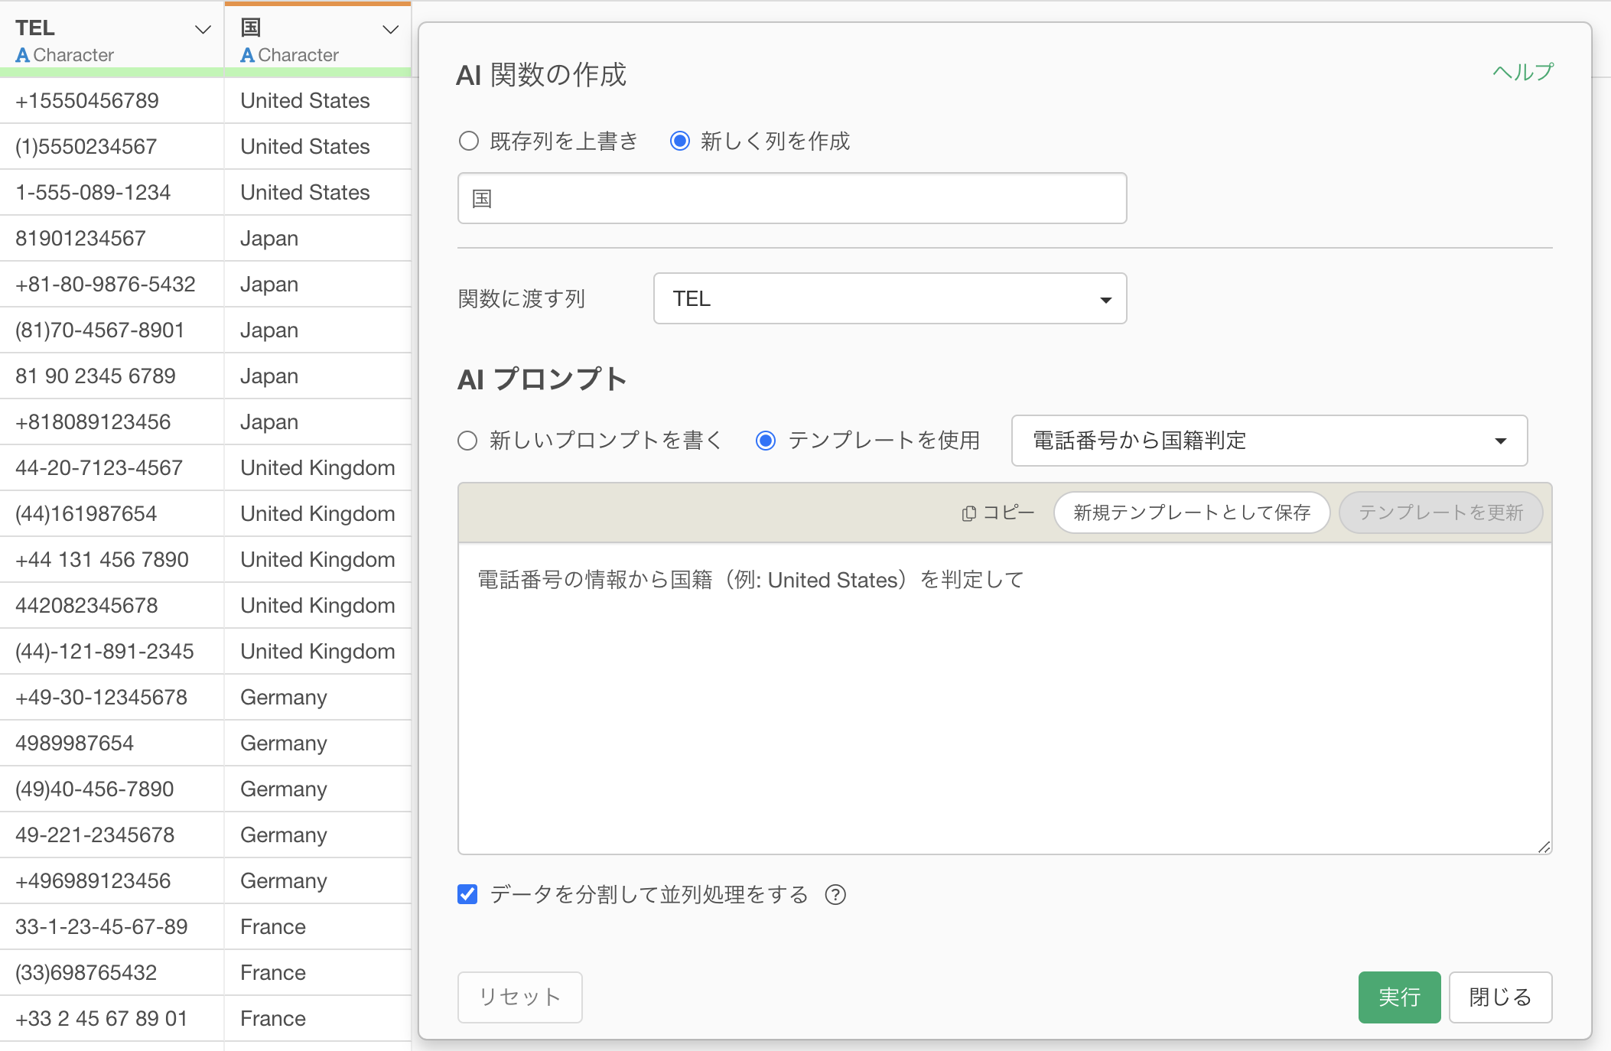Click the TEL column Character type icon
The width and height of the screenshot is (1611, 1051).
(23, 55)
